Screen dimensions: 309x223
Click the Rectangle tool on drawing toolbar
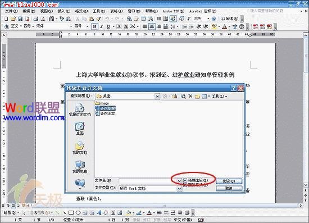(71, 213)
